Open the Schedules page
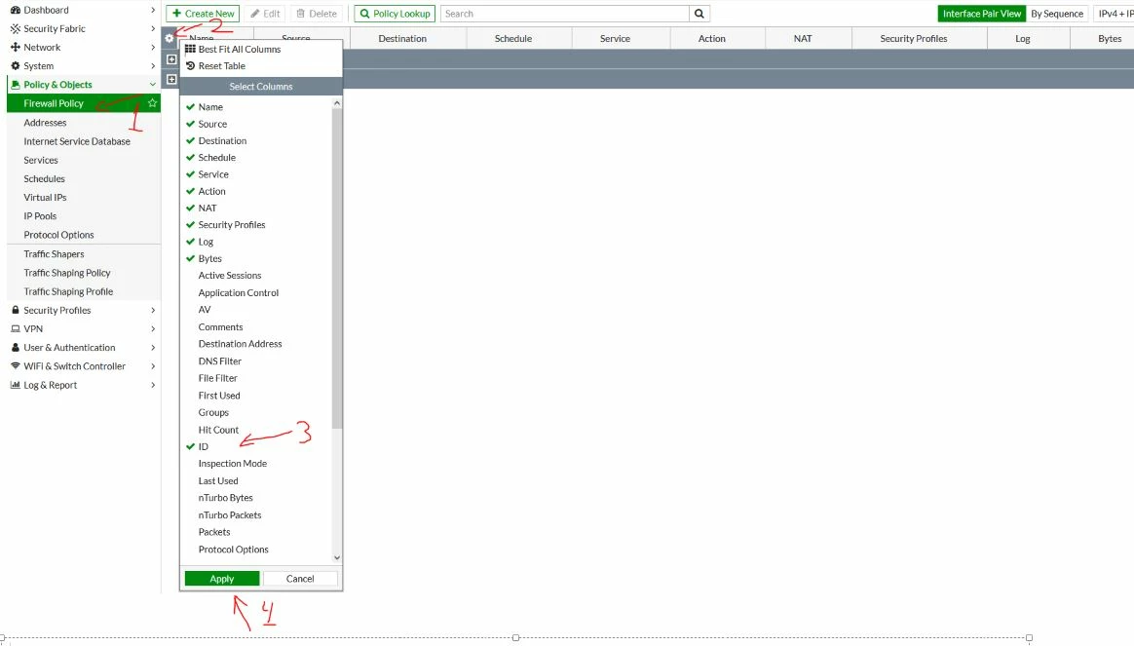This screenshot has width=1134, height=646. [44, 178]
